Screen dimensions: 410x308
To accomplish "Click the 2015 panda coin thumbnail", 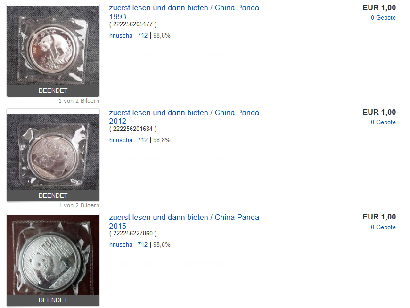I will pyautogui.click(x=53, y=255).
